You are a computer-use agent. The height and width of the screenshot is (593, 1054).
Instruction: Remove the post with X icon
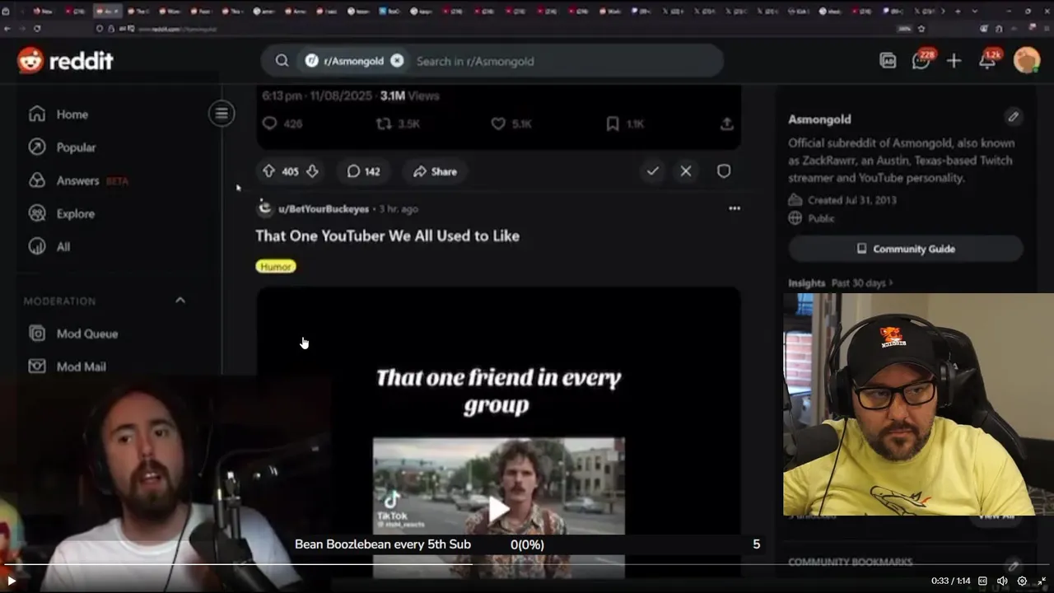pyautogui.click(x=686, y=171)
